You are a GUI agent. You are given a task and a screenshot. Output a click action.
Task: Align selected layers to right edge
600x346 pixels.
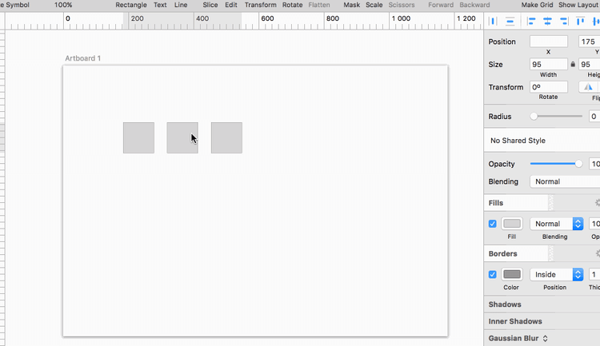565,21
